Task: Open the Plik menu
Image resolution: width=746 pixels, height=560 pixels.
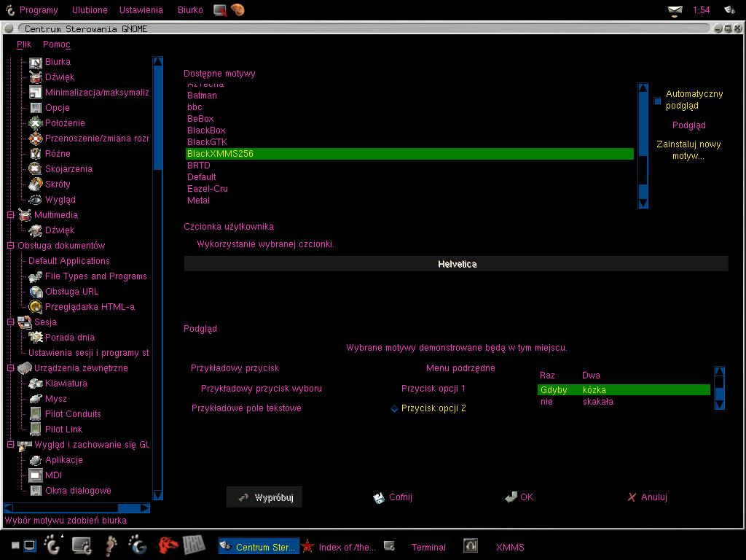Action: pos(24,44)
